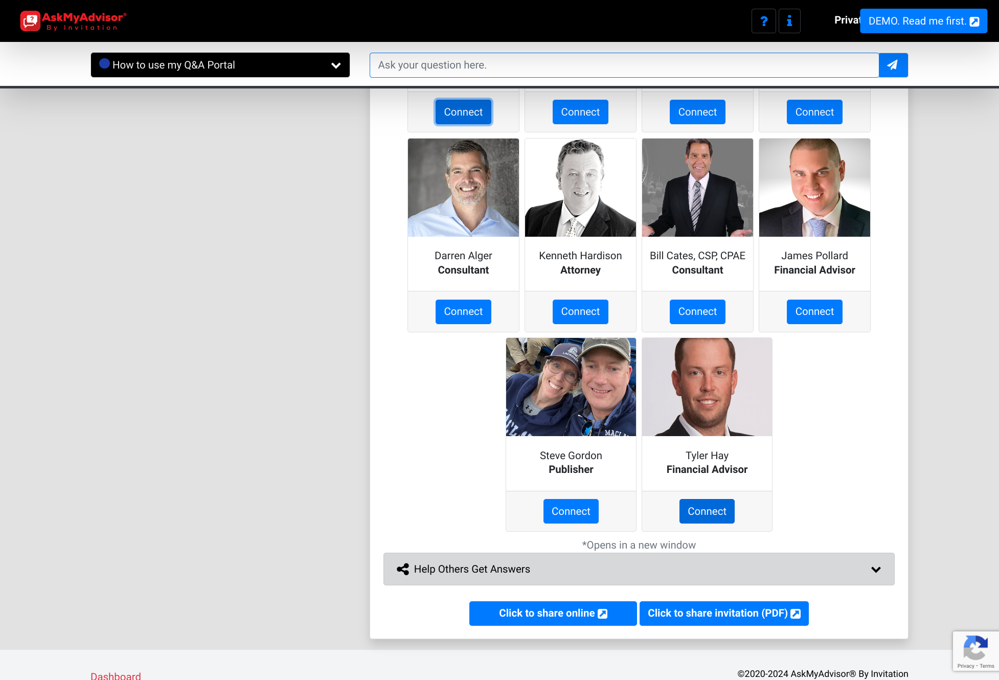The image size is (999, 680).
Task: Connect with Darren Alger
Action: click(463, 311)
